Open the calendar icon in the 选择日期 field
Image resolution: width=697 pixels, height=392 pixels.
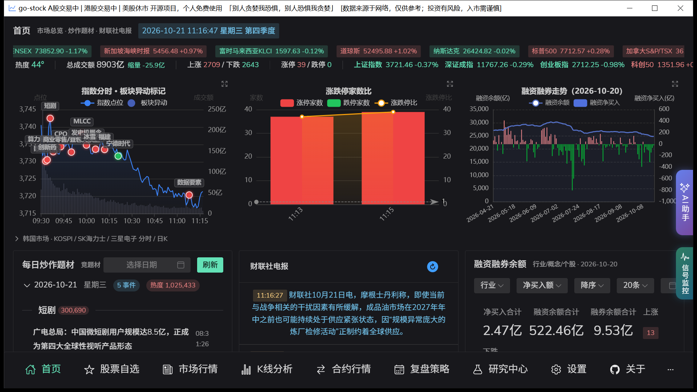click(181, 265)
